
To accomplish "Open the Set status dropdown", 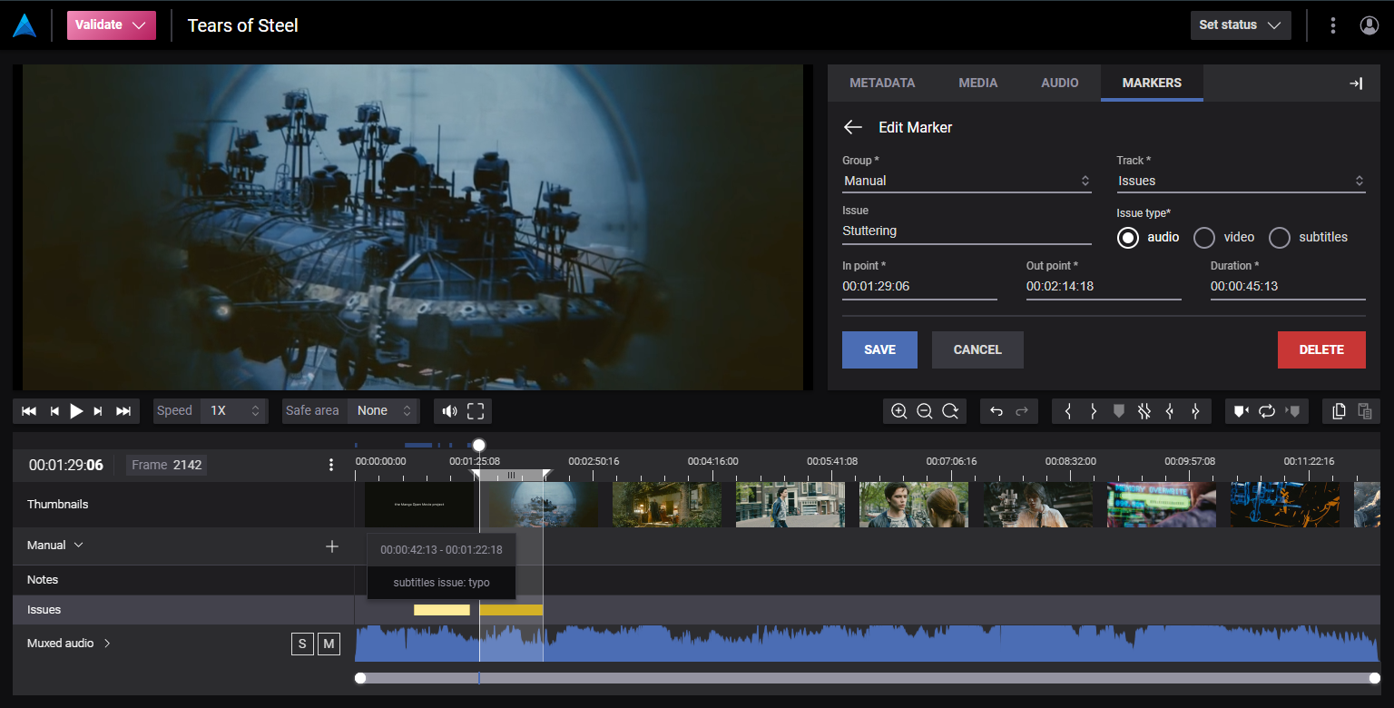I will [1241, 25].
